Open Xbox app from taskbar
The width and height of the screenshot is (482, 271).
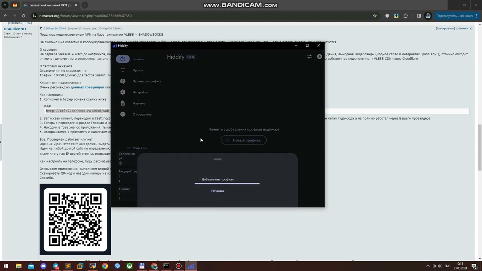click(x=129, y=266)
